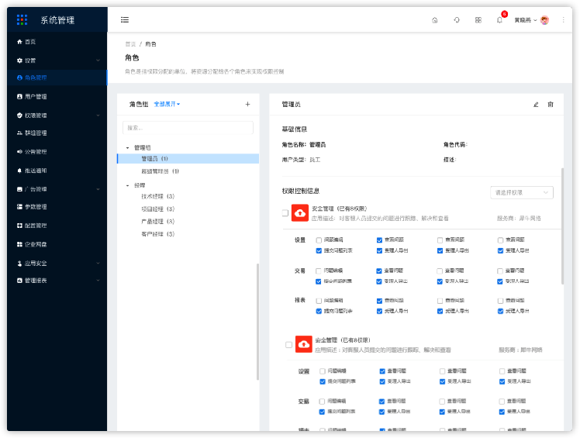The height and width of the screenshot is (438, 580).
Task: Open the 全部展开 dropdown
Action: click(167, 105)
